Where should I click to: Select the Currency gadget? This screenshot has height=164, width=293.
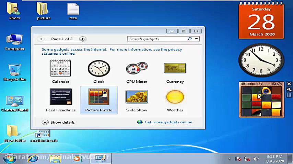(175, 73)
